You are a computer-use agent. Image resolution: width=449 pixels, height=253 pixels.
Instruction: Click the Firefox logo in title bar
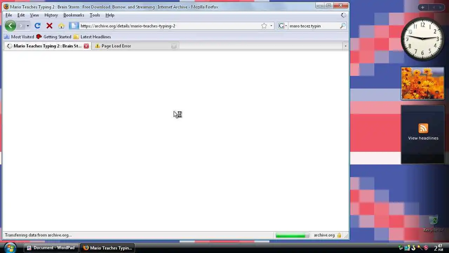point(6,7)
